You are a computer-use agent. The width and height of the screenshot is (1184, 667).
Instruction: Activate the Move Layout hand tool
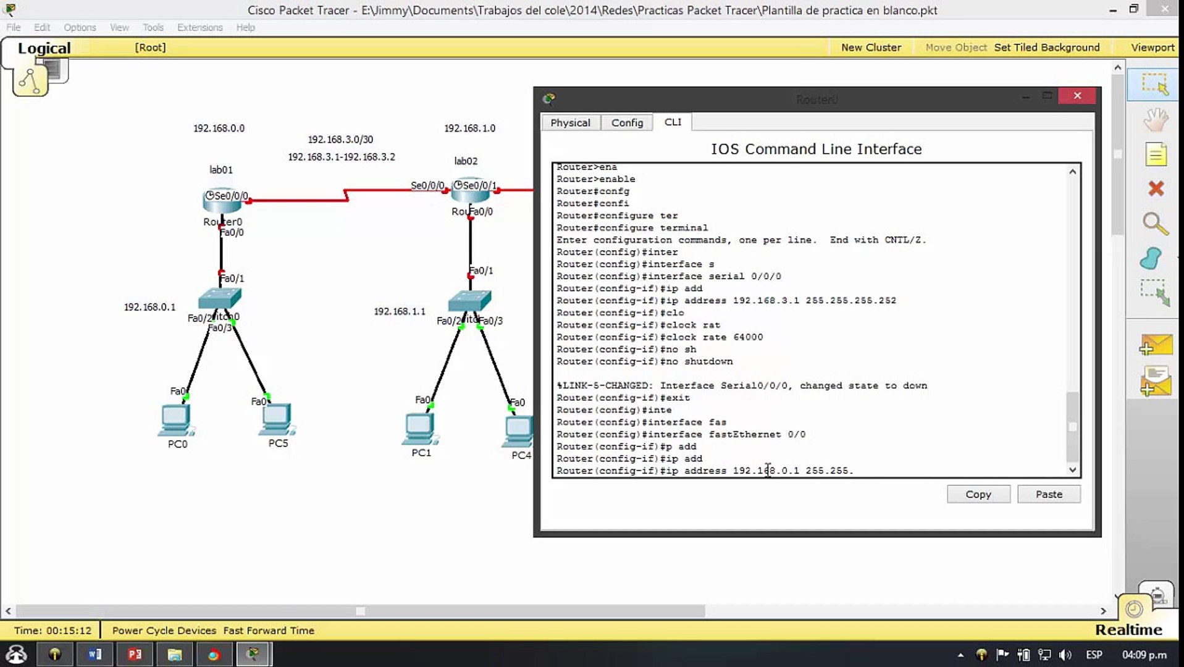pos(1156,120)
